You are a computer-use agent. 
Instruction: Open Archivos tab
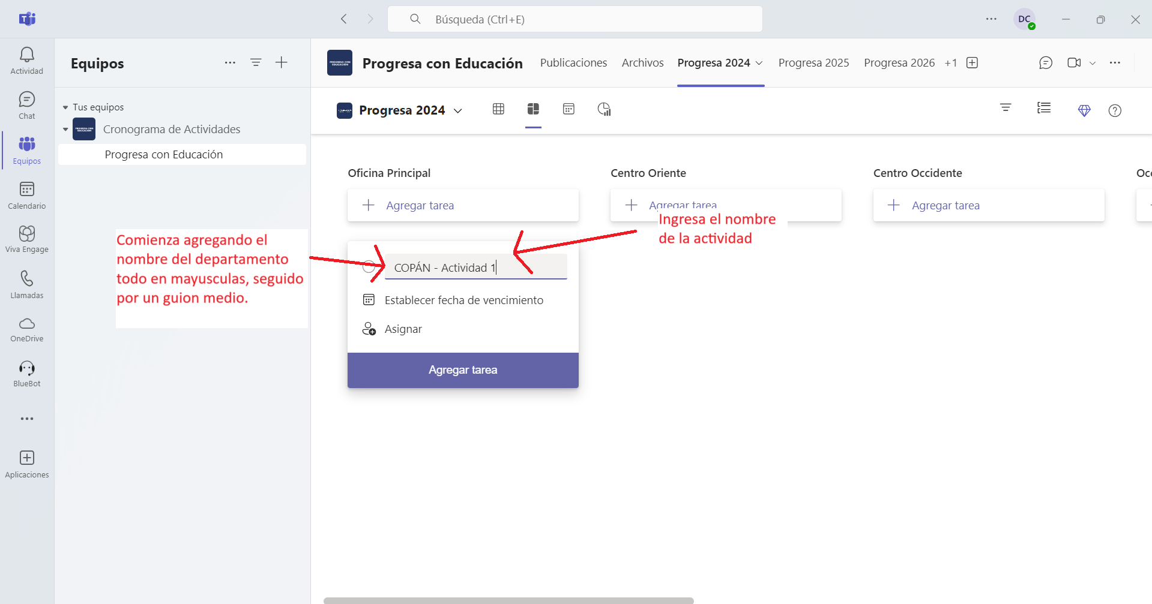point(642,63)
